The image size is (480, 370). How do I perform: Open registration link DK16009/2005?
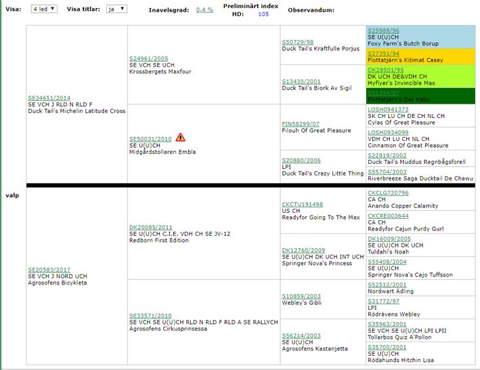[x=389, y=239]
